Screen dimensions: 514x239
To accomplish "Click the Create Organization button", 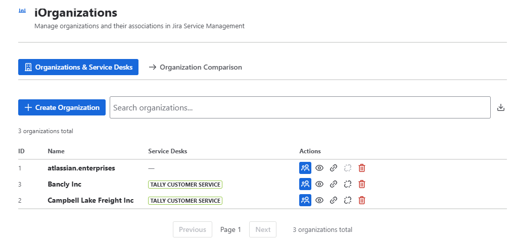I will click(62, 107).
